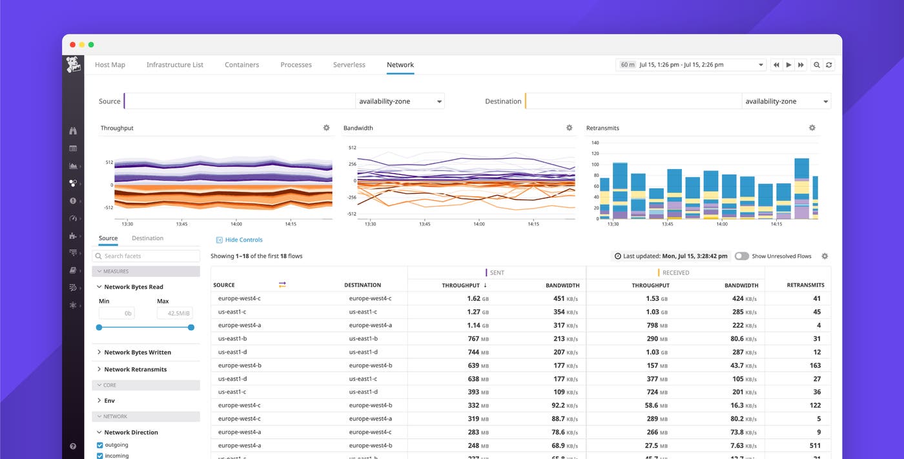Click the zoom-out magnifier in the time controls
The width and height of the screenshot is (904, 459).
point(816,65)
